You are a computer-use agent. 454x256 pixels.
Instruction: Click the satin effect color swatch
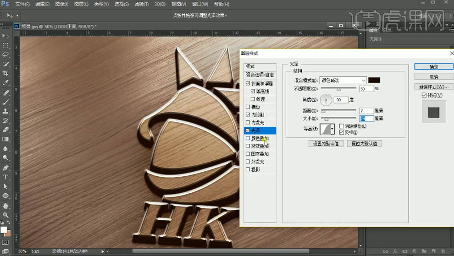[374, 80]
